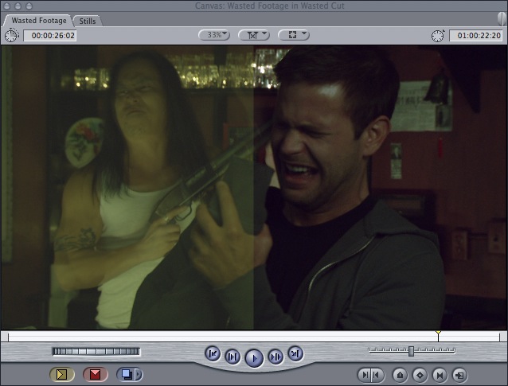The width and height of the screenshot is (508, 386).
Task: Click the jog control wheel
Action: tap(96, 351)
